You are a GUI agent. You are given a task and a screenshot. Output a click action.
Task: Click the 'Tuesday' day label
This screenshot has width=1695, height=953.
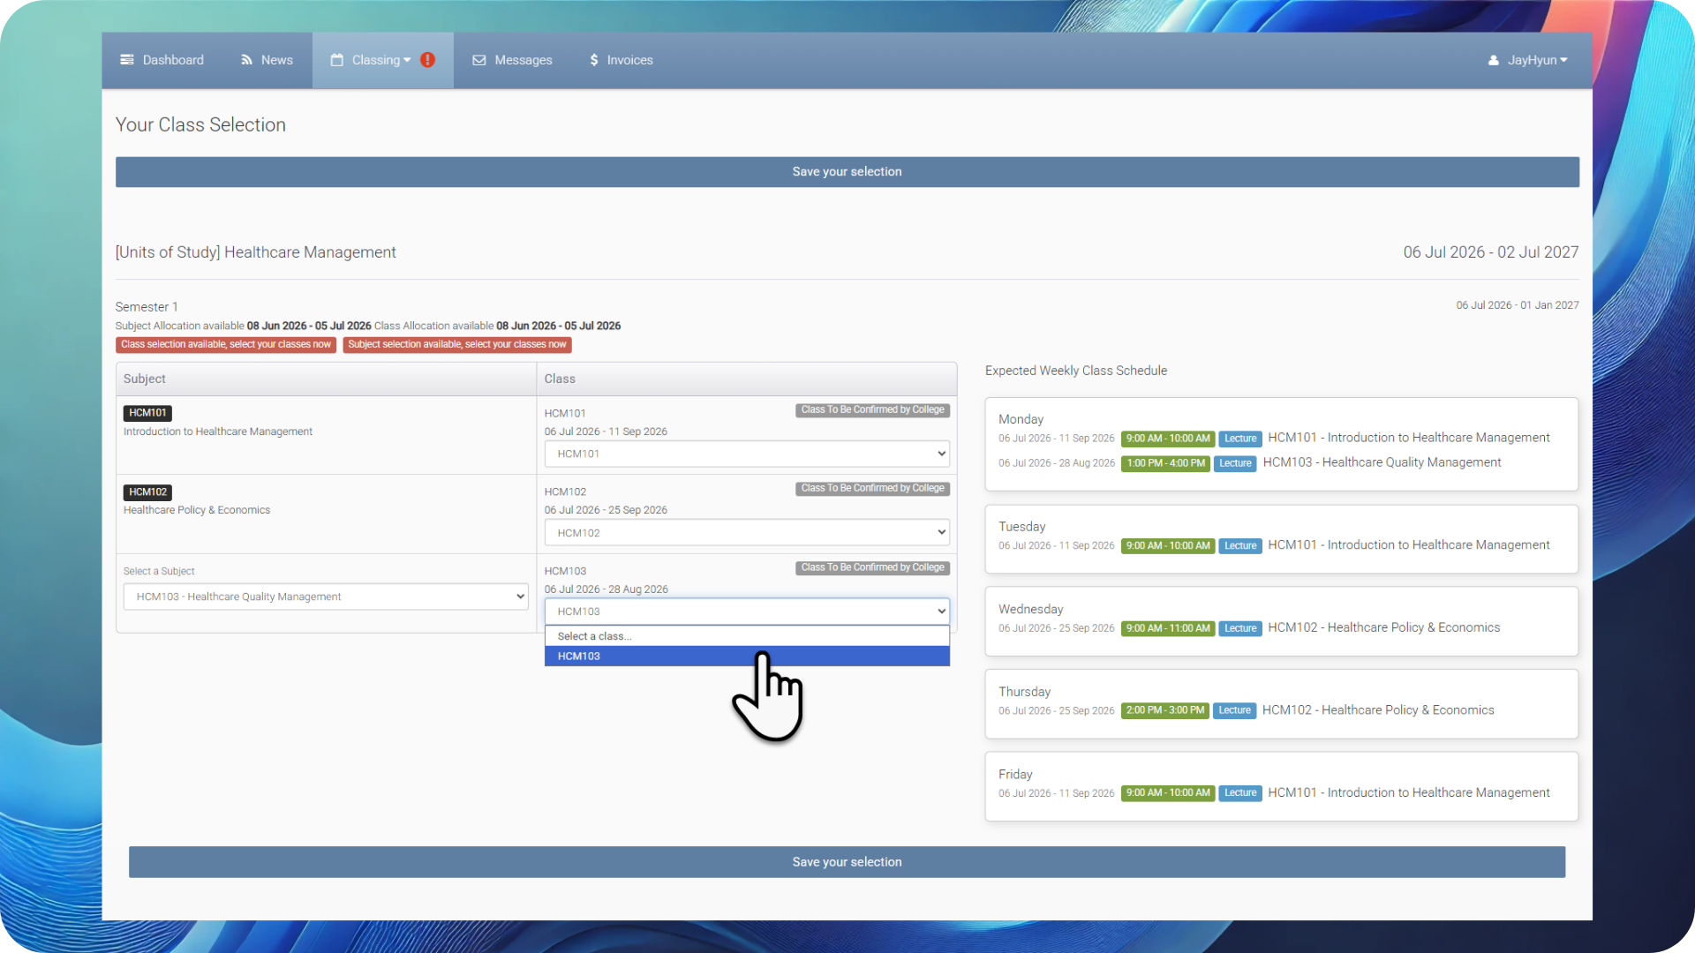[x=1022, y=527]
